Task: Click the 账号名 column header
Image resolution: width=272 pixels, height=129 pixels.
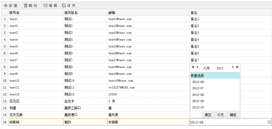Action: point(36,13)
